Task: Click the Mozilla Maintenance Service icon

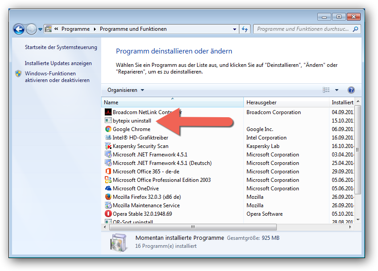Action: point(108,205)
